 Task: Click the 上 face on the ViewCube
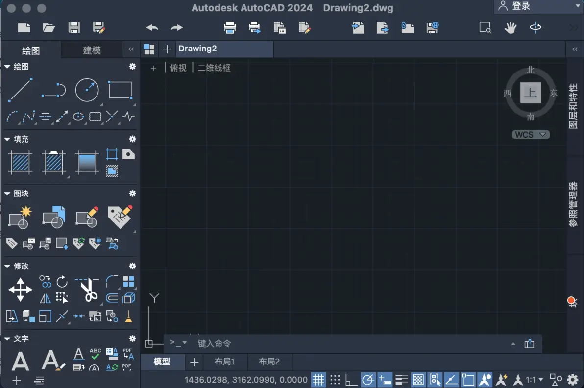coord(531,92)
